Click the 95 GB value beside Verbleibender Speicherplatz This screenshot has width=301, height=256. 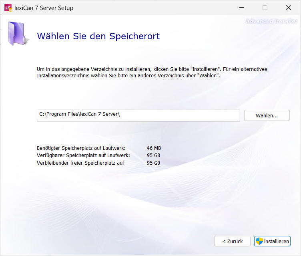pyautogui.click(x=153, y=163)
